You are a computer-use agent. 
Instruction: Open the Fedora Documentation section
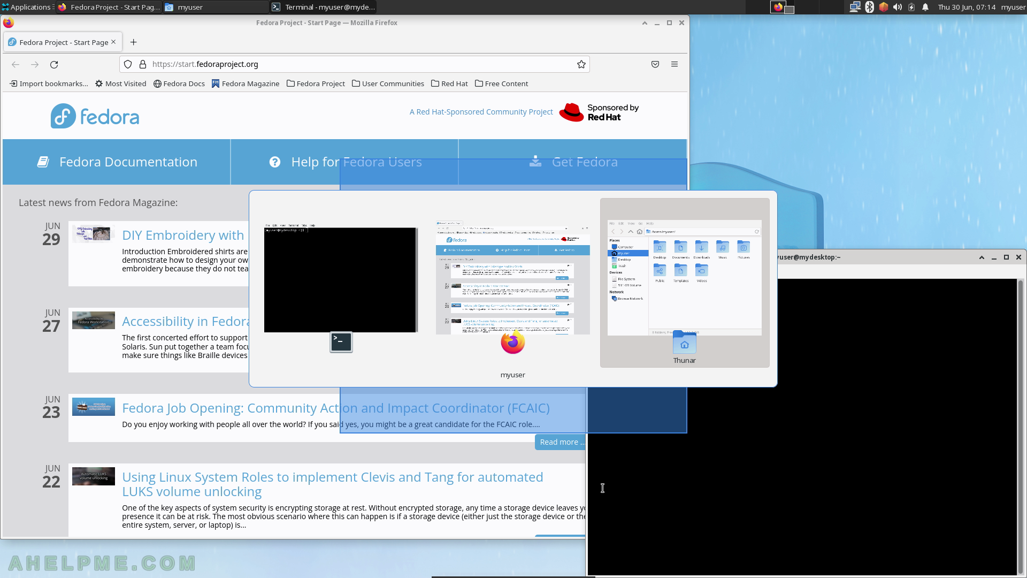click(117, 162)
